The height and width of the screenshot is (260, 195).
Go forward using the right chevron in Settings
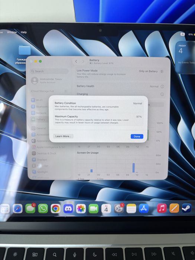point(83,61)
